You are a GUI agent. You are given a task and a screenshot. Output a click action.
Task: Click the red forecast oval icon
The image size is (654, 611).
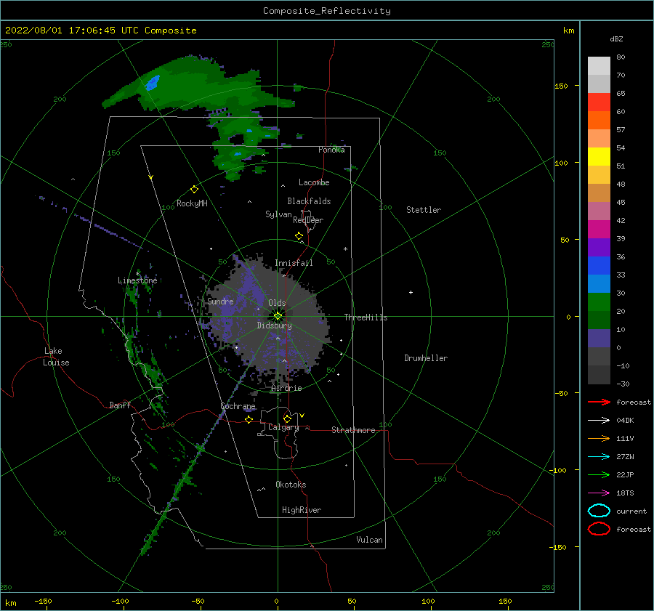(599, 529)
